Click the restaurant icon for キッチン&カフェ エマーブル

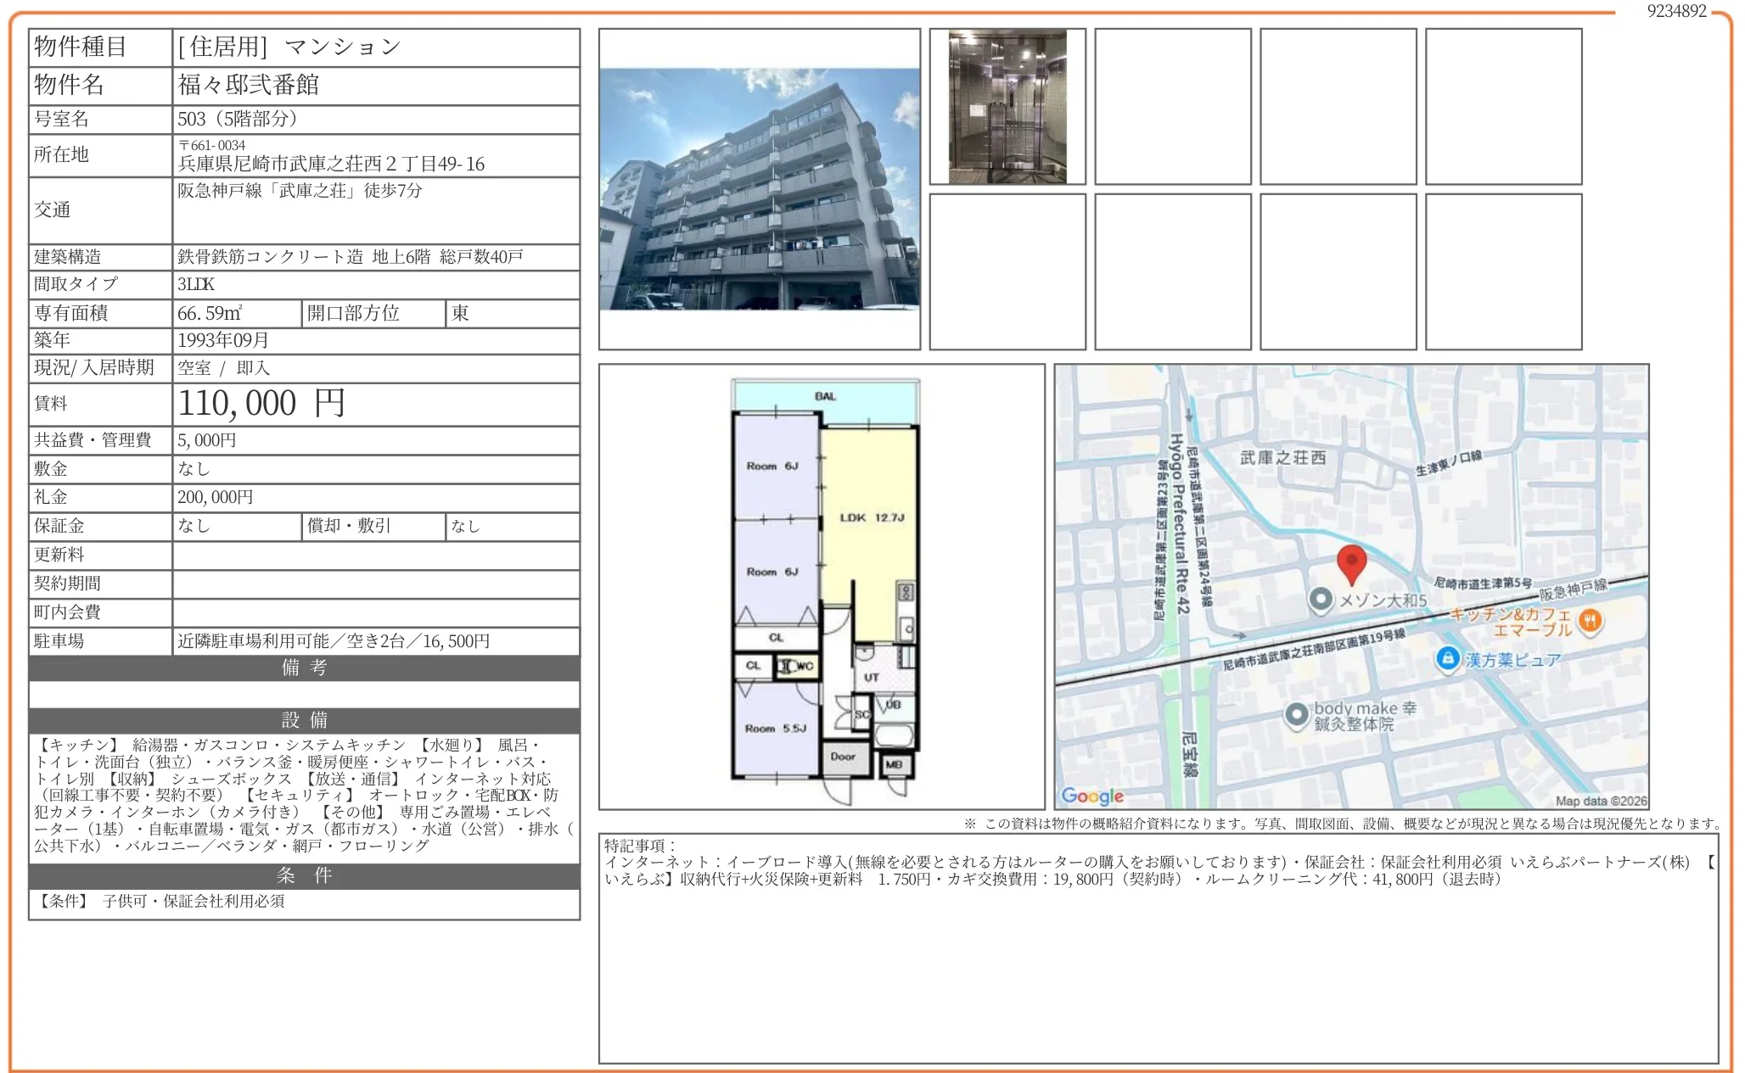coord(1590,621)
